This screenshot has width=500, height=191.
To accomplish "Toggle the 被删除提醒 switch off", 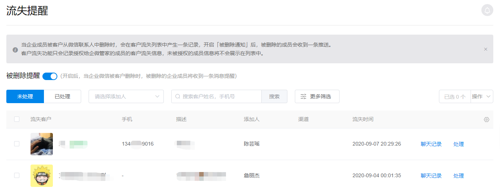I will [50, 76].
